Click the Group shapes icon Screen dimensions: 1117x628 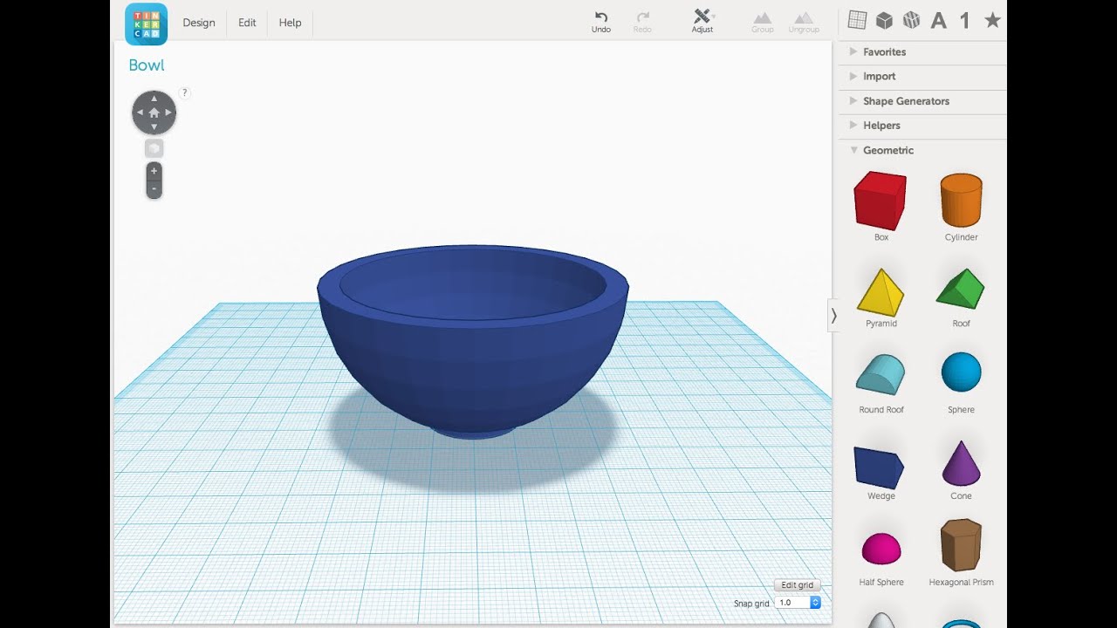763,23
